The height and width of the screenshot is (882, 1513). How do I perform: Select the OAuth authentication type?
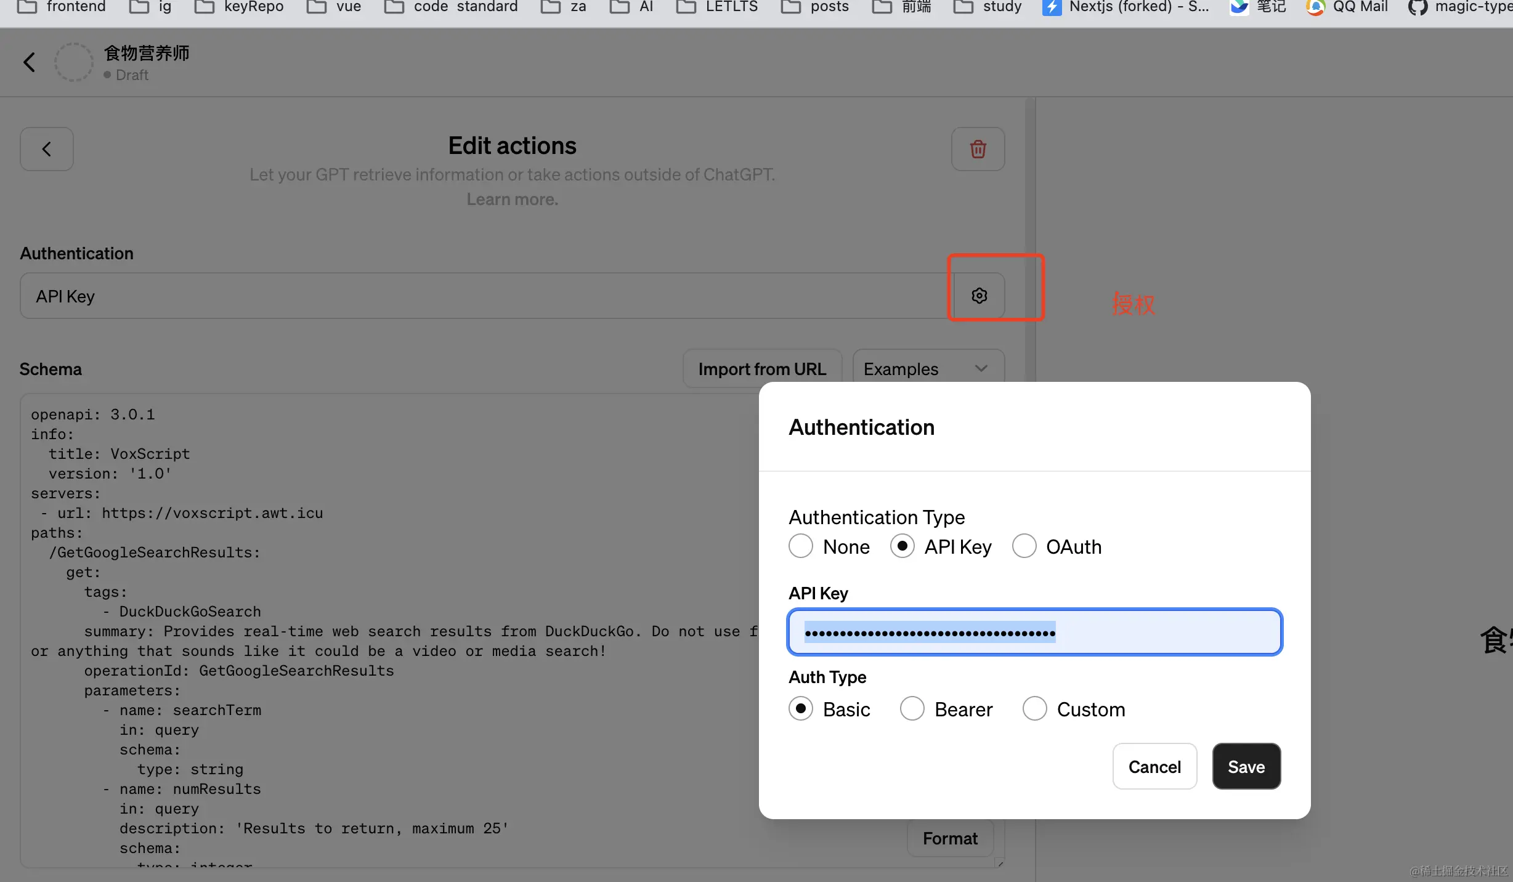[1024, 546]
